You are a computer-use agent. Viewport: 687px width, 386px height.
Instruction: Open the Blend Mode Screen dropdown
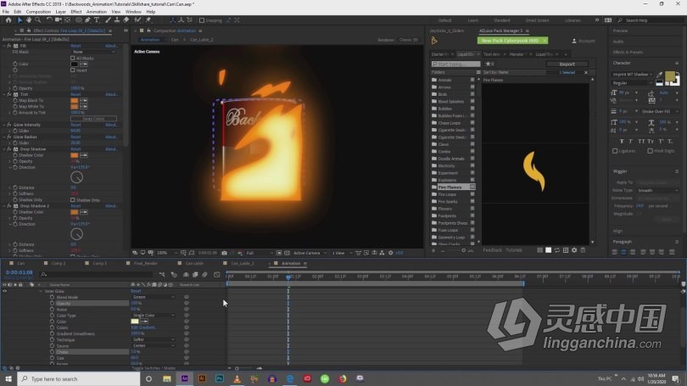[x=153, y=297]
